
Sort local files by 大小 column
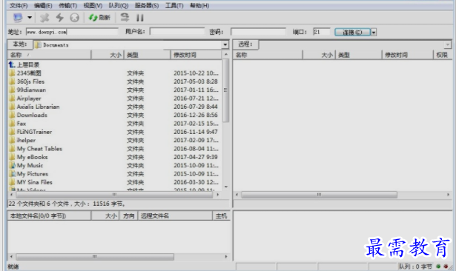tap(108, 55)
